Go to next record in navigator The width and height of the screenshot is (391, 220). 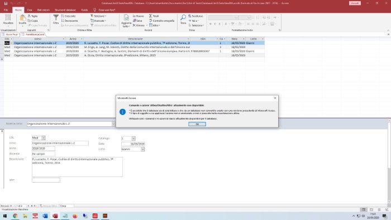click(x=28, y=206)
